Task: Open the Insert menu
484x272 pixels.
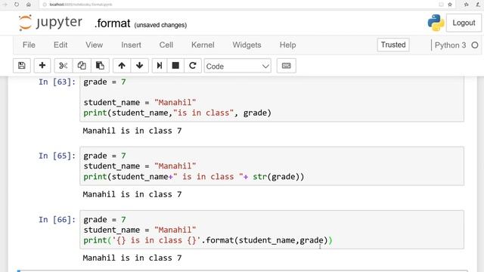Action: [x=131, y=45]
